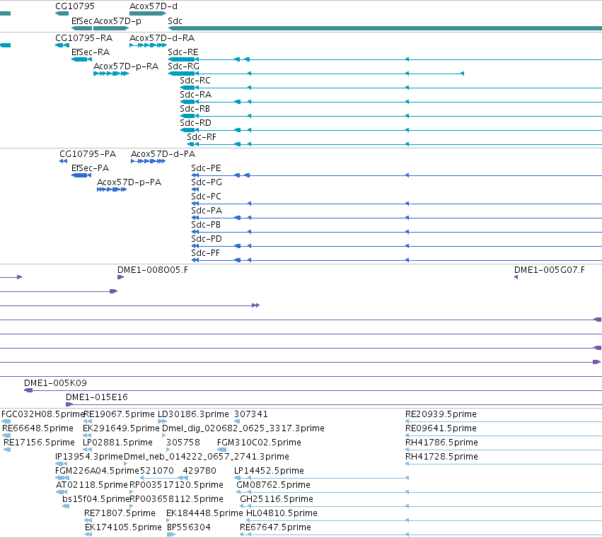Select the AT02118.5prime EST label

click(92, 486)
